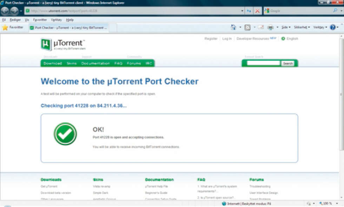The height and width of the screenshot is (207, 344).
Task: Click the µTorrent logo
Action: pyautogui.click(x=63, y=44)
